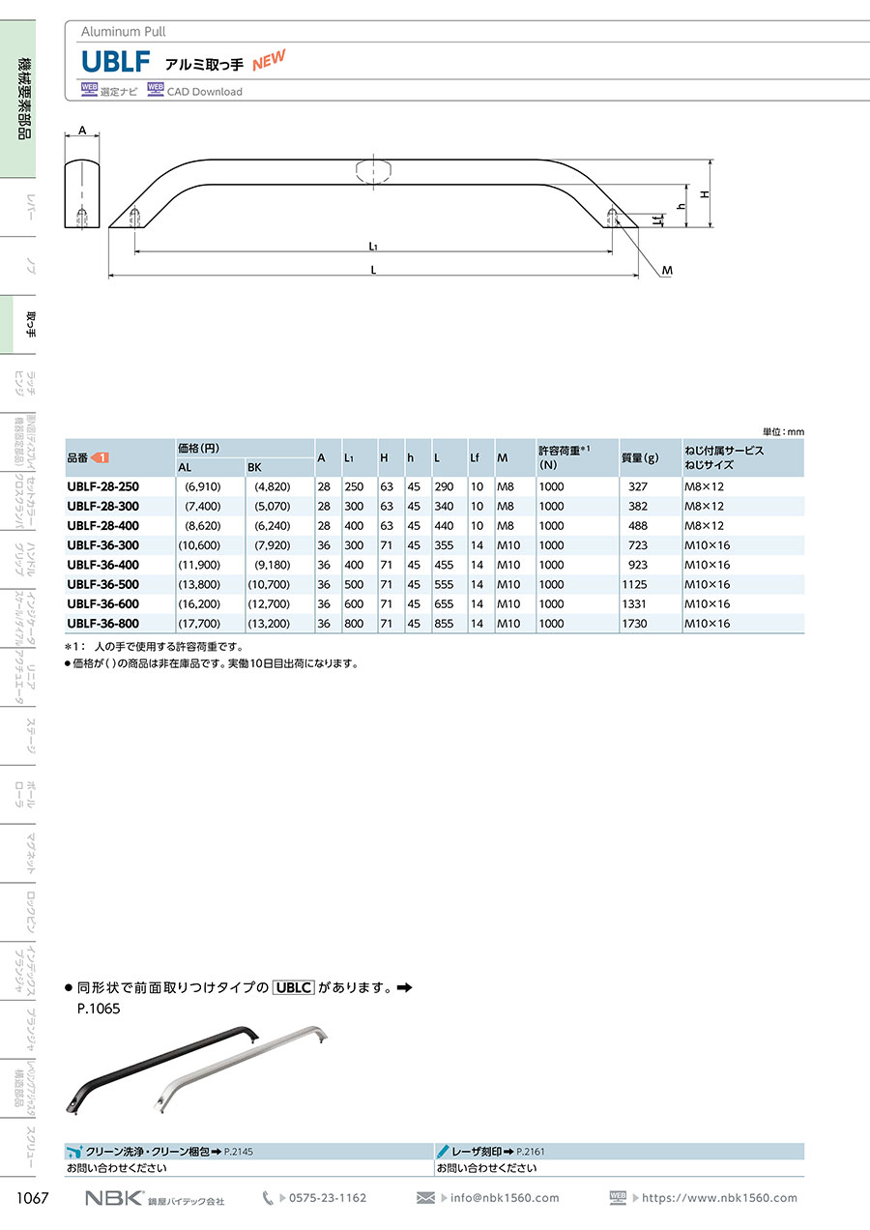Image resolution: width=870 pixels, height=1230 pixels.
Task: Click the envelope email icon in footer
Action: 425,1198
